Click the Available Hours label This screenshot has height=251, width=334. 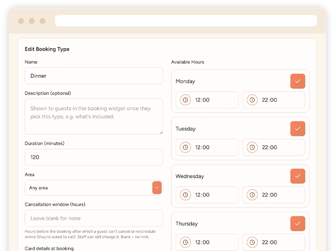[187, 62]
